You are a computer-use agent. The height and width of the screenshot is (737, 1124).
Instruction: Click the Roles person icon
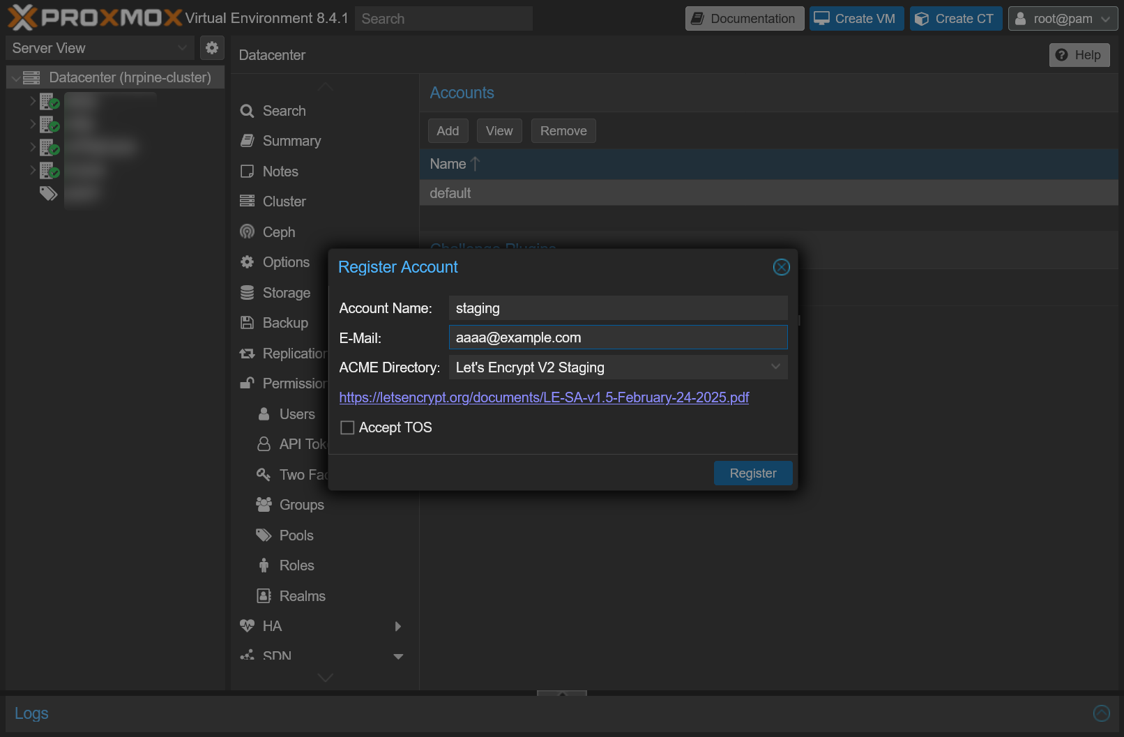[x=264, y=565]
